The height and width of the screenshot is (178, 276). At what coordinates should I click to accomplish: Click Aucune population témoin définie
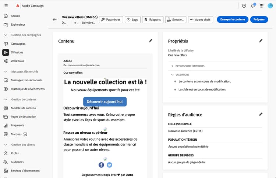pyautogui.click(x=188, y=147)
